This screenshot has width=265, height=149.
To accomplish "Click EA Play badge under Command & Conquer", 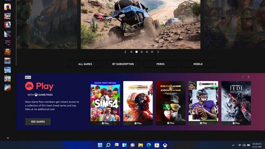I will (171, 123).
